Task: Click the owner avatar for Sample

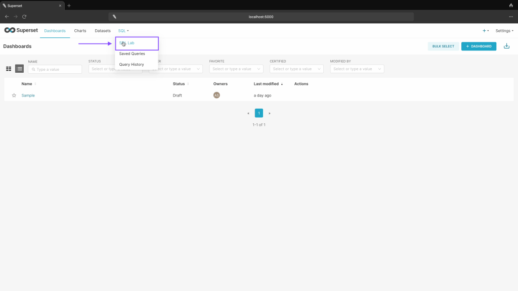Action: [217, 95]
